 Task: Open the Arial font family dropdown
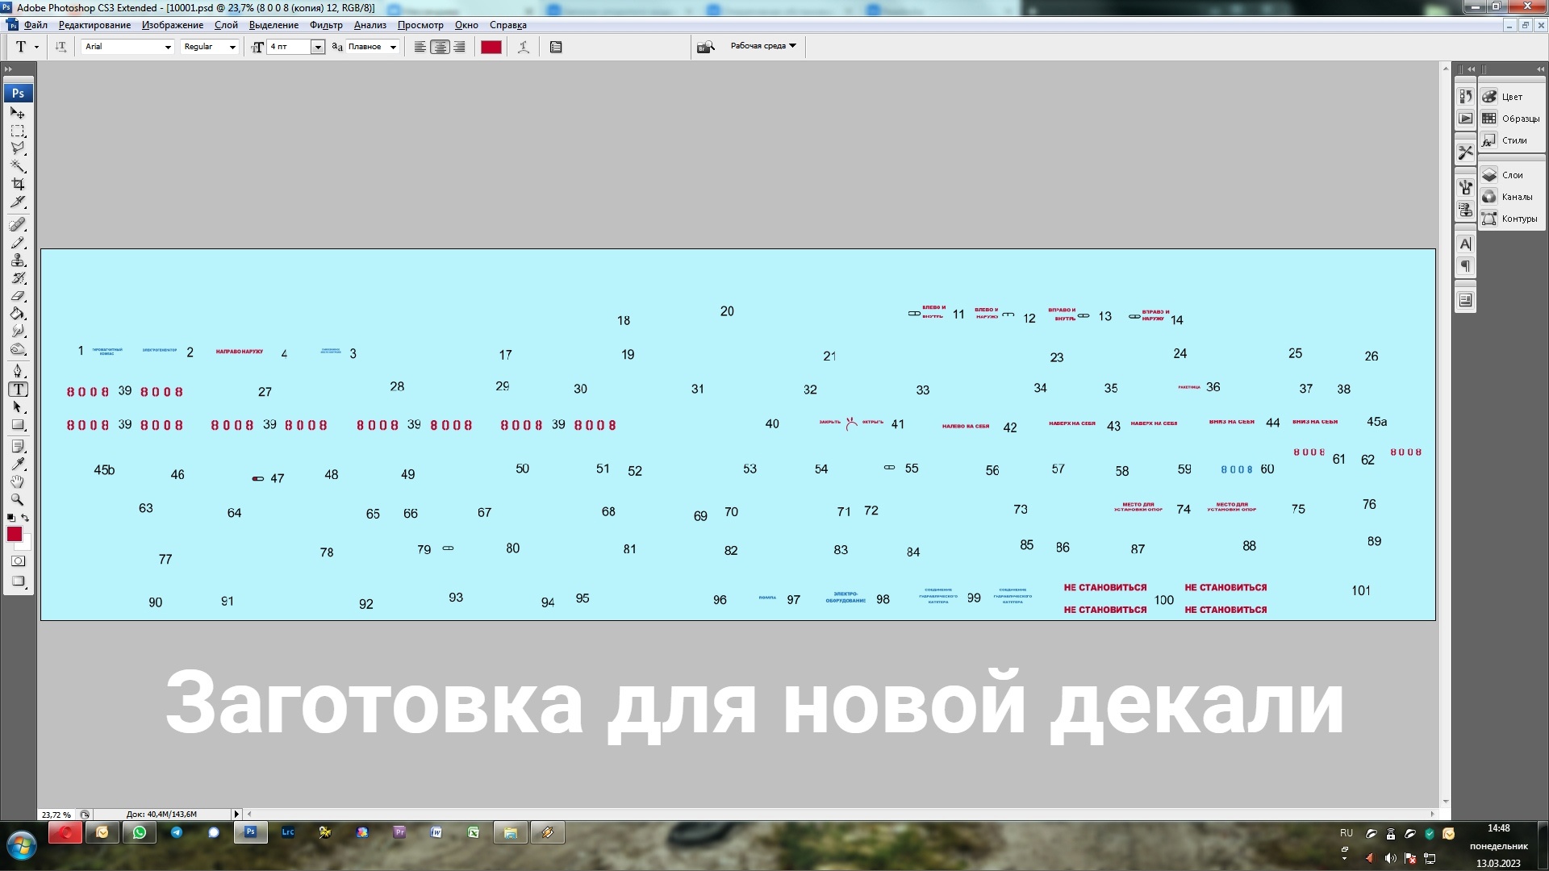168,47
